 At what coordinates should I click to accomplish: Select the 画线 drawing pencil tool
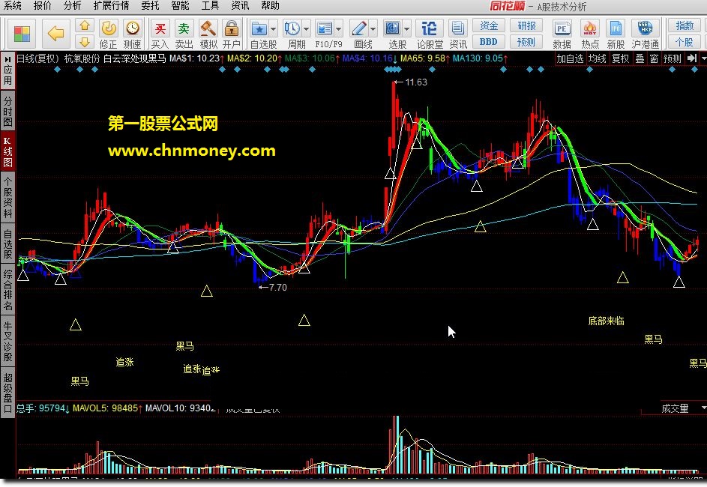point(359,29)
